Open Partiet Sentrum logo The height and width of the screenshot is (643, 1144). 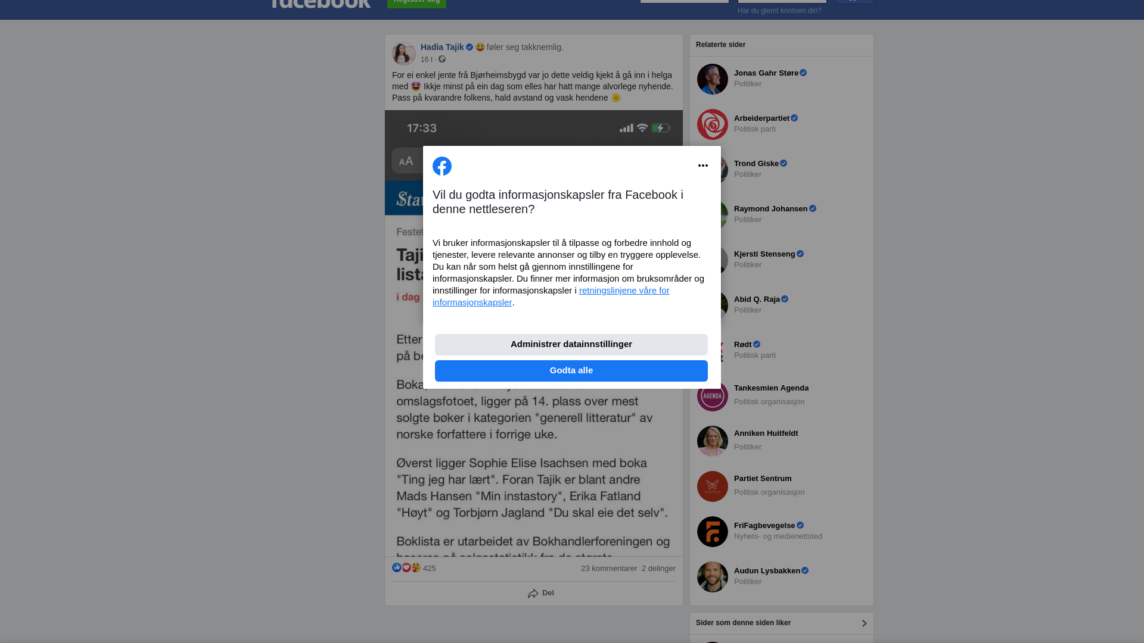click(713, 486)
